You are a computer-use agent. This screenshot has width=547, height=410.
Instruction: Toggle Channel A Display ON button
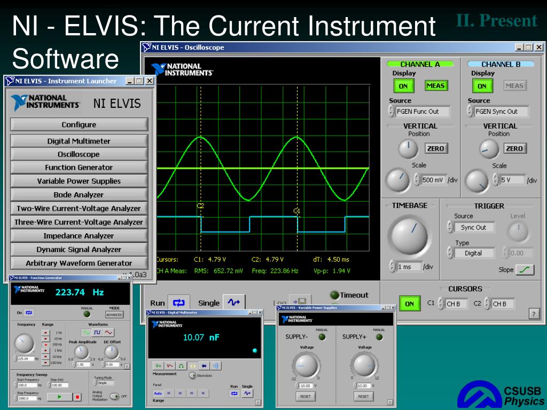(404, 86)
